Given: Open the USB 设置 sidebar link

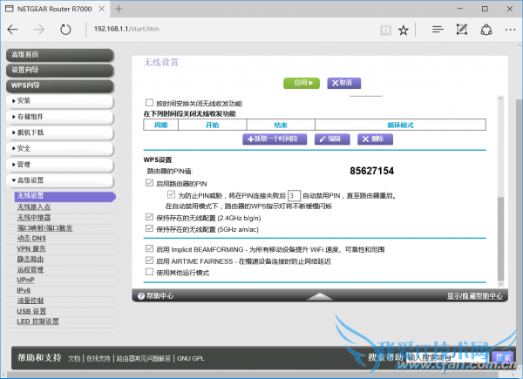Looking at the screenshot, I should [31, 311].
